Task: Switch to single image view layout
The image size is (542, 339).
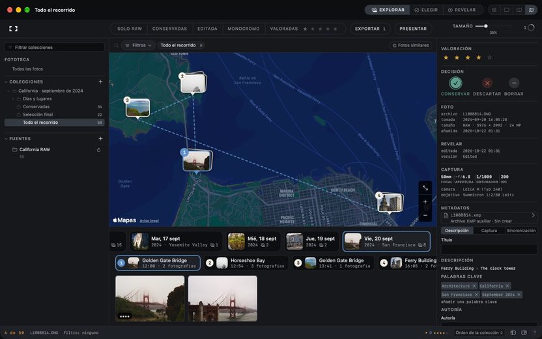Action: pos(507,10)
